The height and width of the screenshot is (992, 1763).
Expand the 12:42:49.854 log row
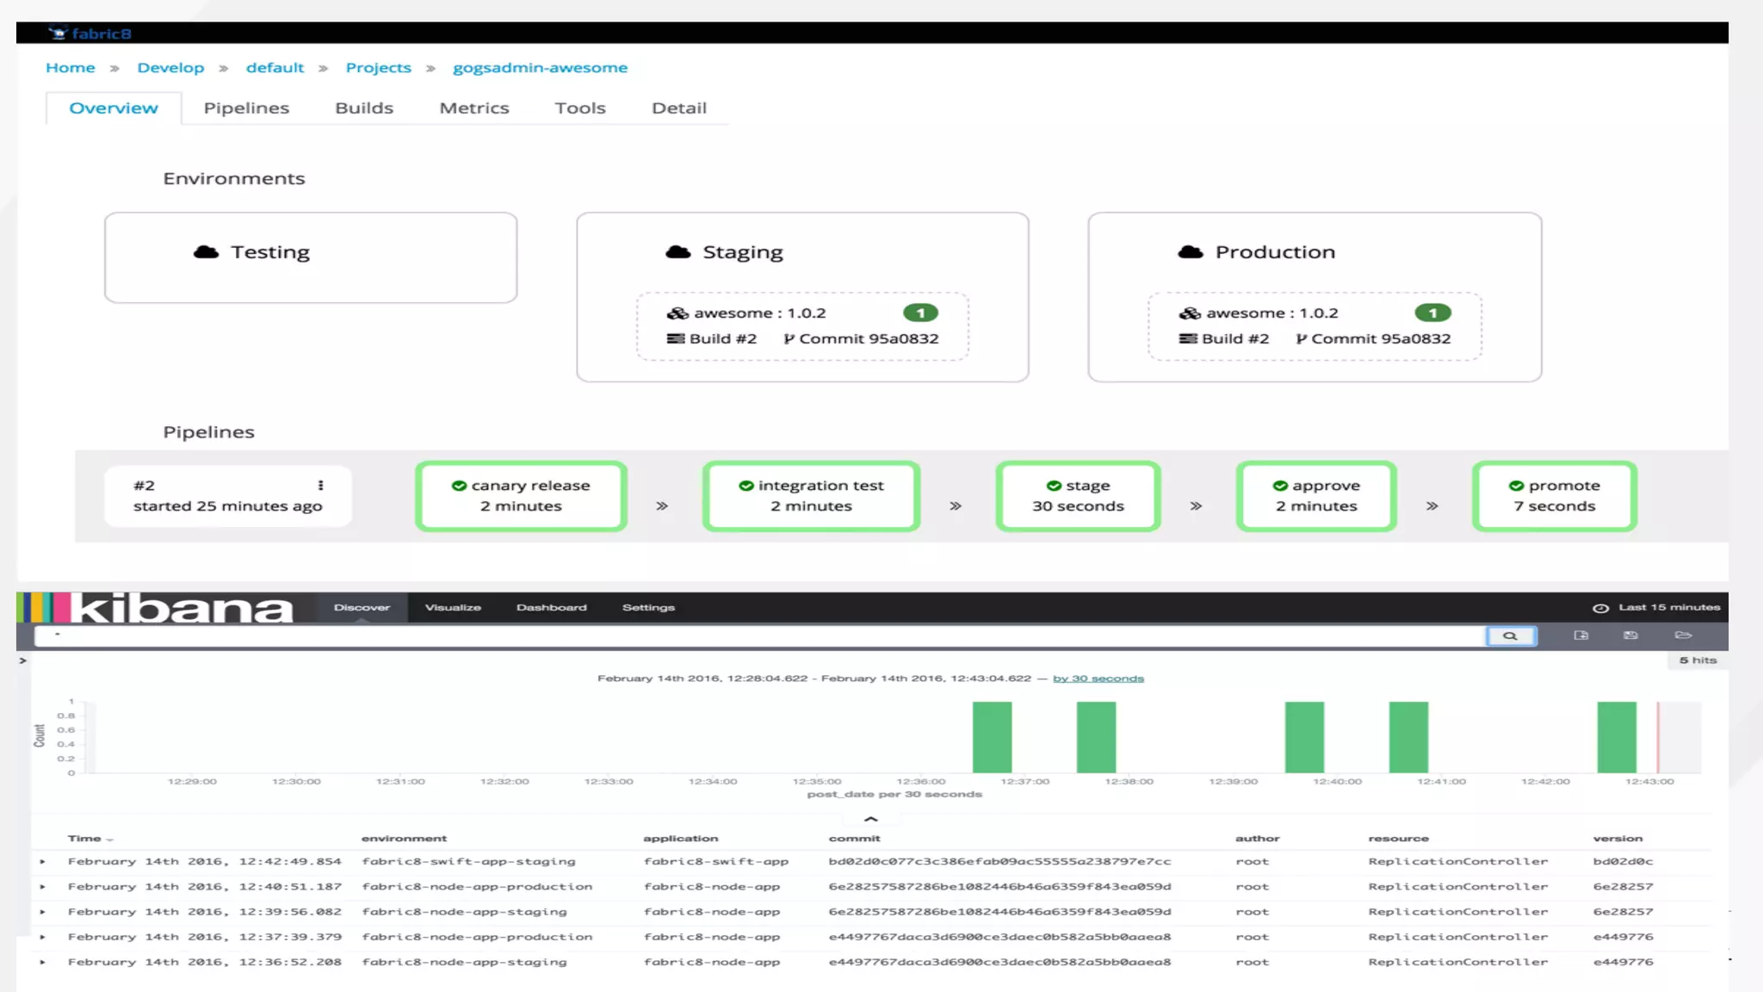click(x=42, y=861)
